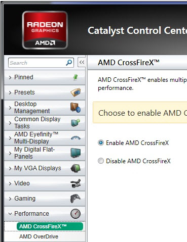
Task: Open the AMD OverDrive page
Action: coord(39,236)
